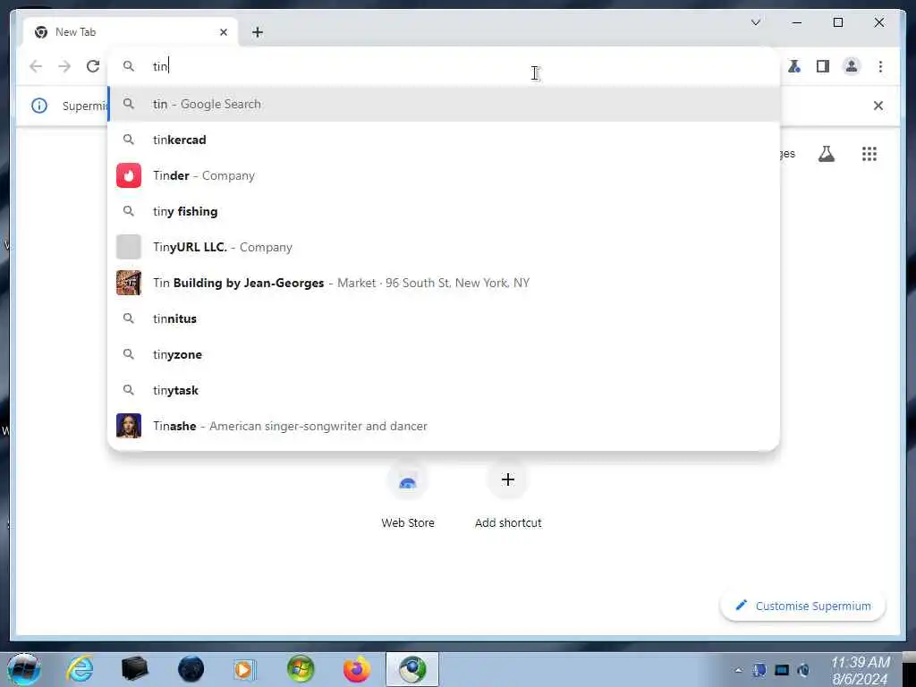This screenshot has height=687, width=916.
Task: Select Tin Building by Jean-Georges suggestion
Action: coord(444,283)
